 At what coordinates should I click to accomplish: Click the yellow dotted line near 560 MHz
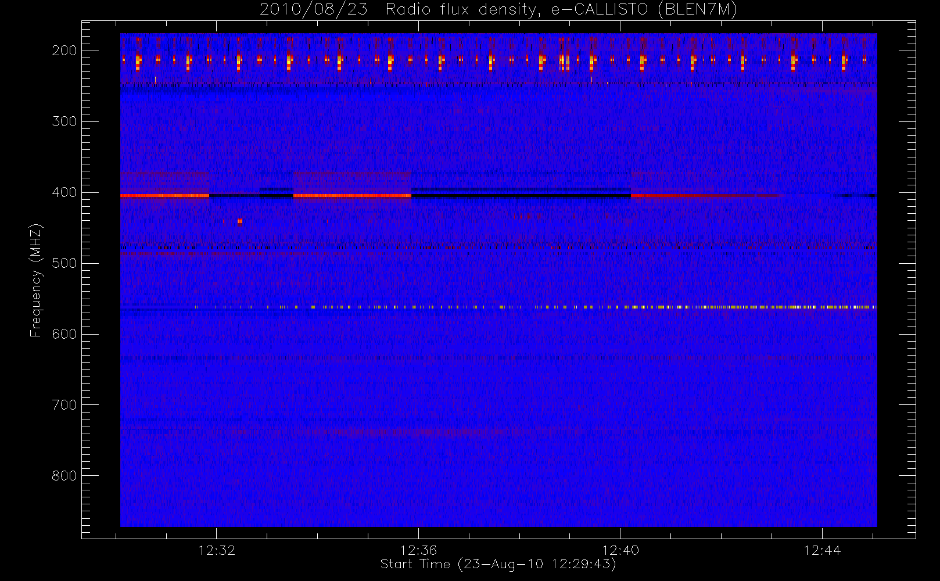534,307
